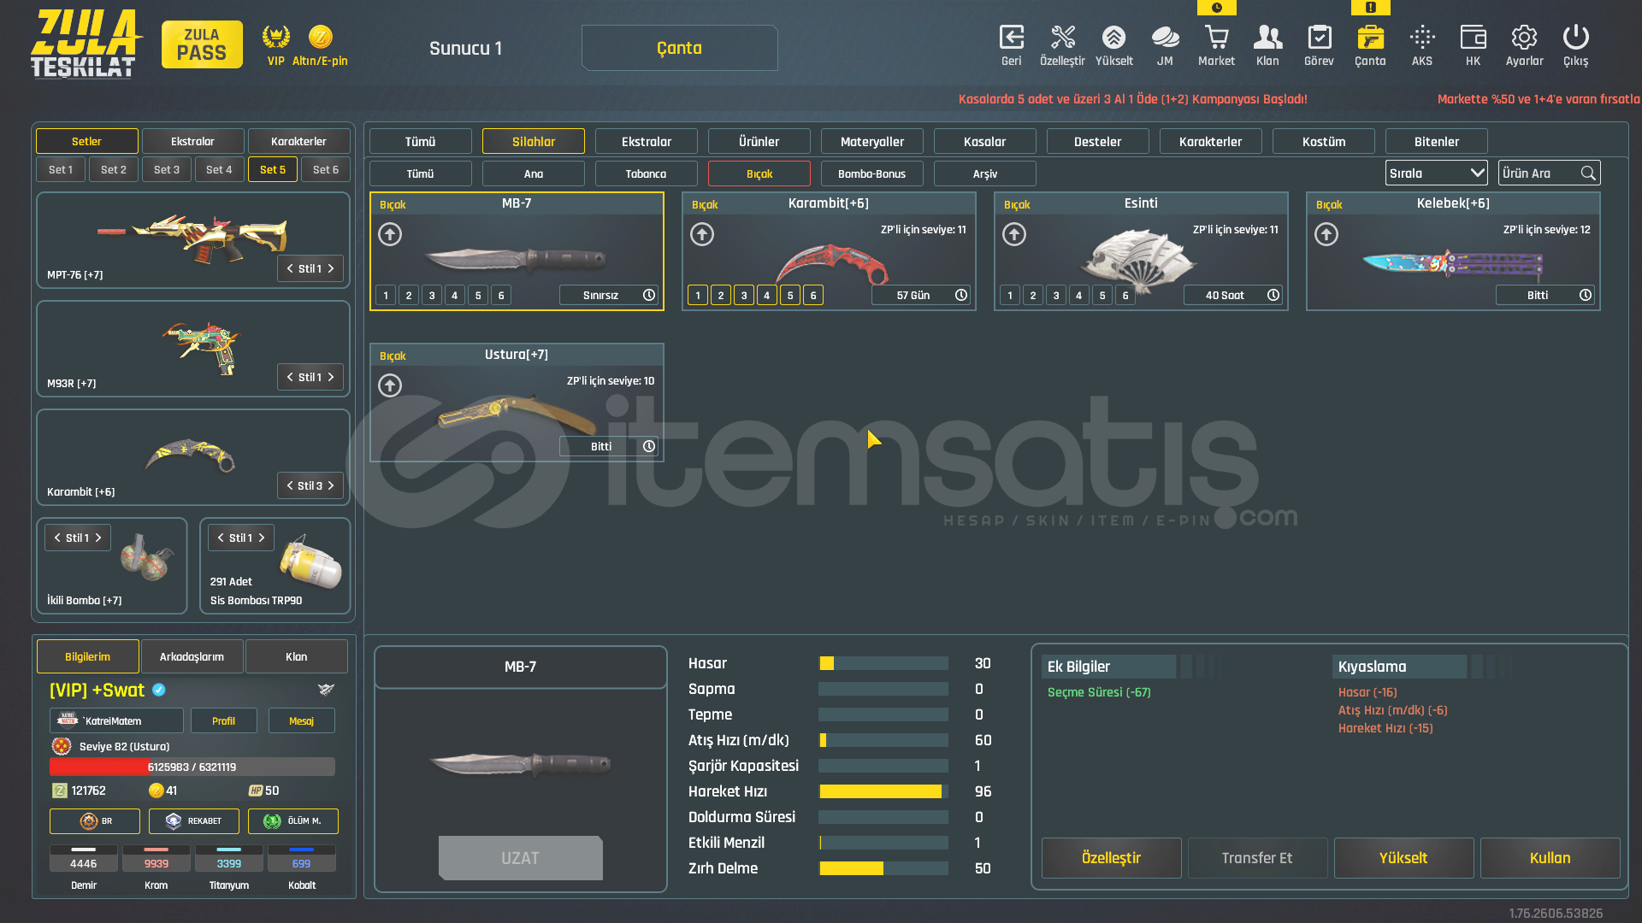Click upgrade arrow icon on MB-7 card
This screenshot has width=1642, height=923.
[390, 234]
